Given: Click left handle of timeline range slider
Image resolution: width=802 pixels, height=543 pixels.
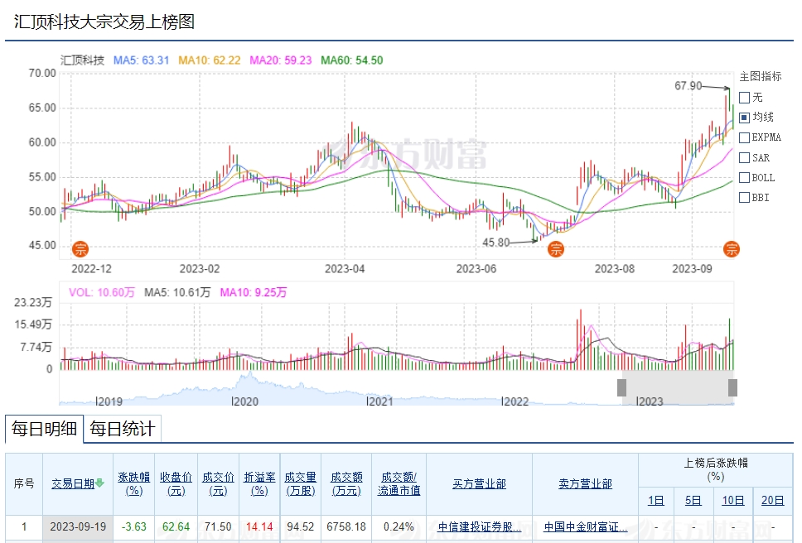Looking at the screenshot, I should tap(621, 387).
